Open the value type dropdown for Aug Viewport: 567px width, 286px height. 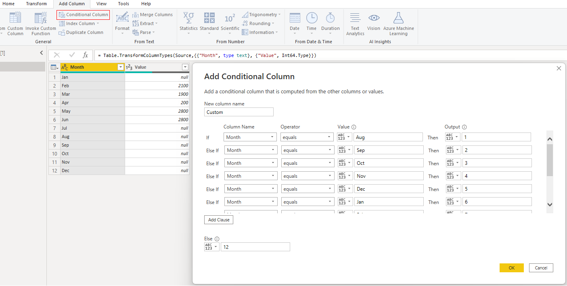(345, 137)
